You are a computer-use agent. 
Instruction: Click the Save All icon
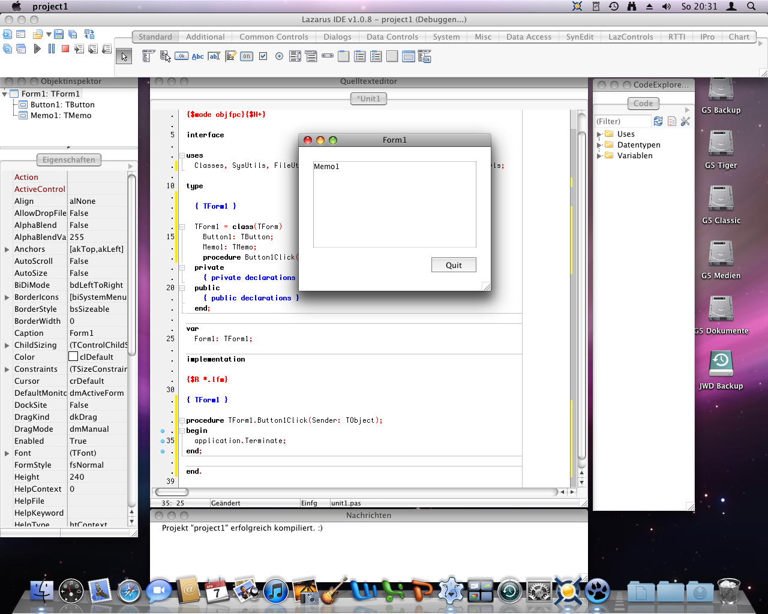pos(73,34)
